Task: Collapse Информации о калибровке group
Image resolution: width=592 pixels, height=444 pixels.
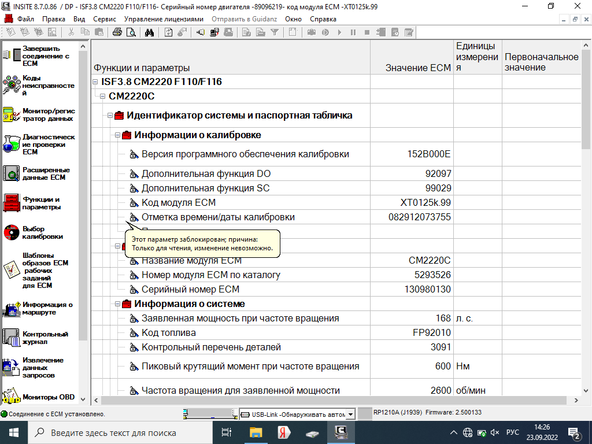Action: (x=118, y=135)
